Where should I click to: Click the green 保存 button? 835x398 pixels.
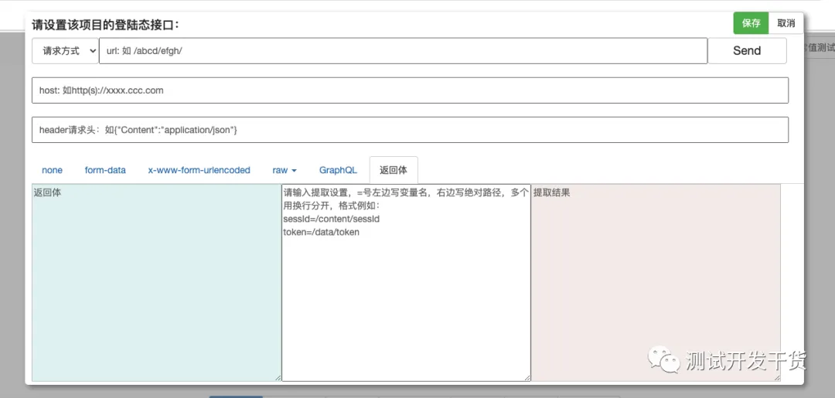pyautogui.click(x=751, y=23)
